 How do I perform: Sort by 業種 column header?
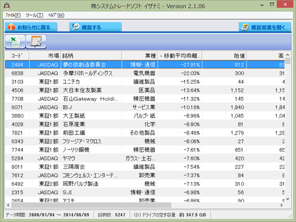pyautogui.click(x=139, y=55)
